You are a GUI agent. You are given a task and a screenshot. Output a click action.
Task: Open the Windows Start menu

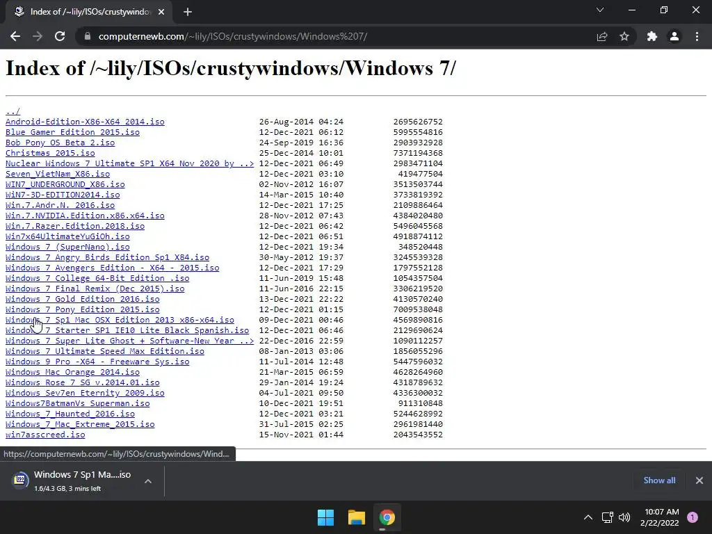325,517
